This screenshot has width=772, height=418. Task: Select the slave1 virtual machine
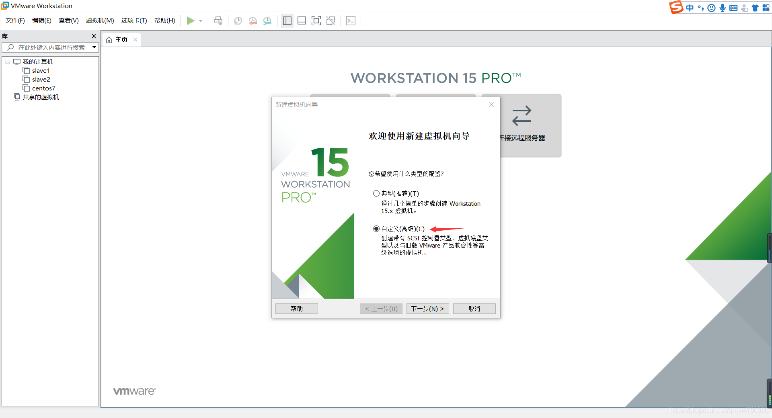[41, 71]
